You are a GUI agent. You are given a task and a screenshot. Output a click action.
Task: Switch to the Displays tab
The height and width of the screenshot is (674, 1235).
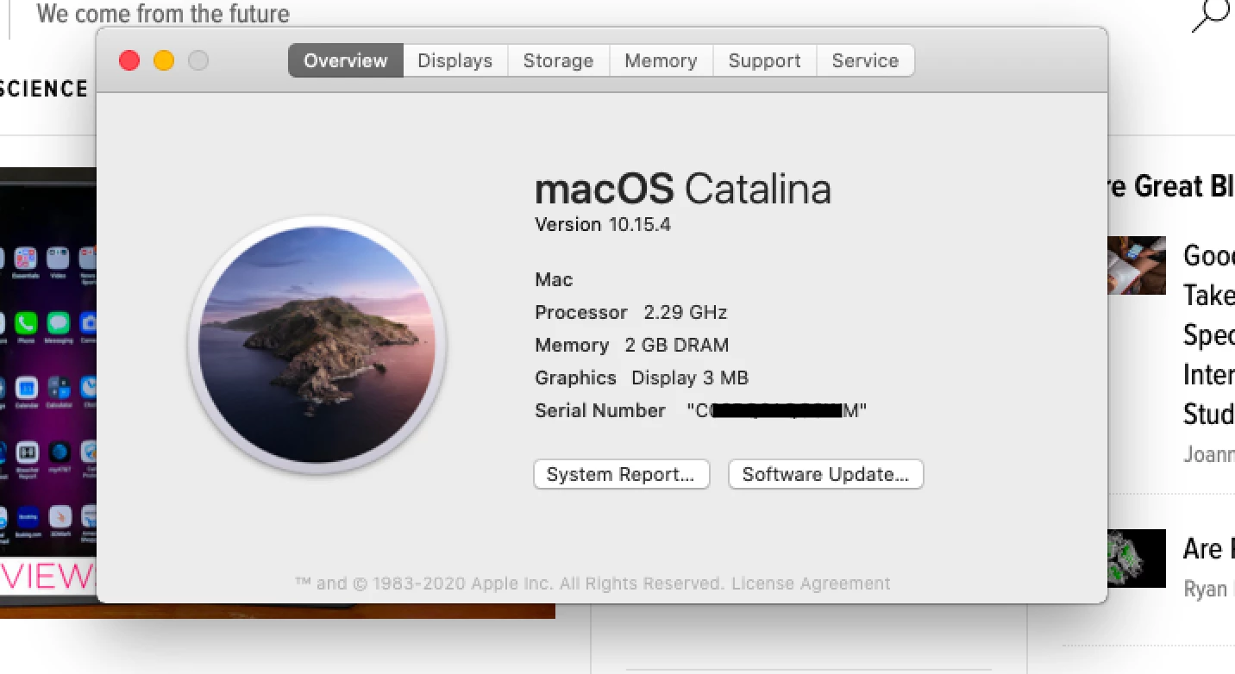(455, 60)
